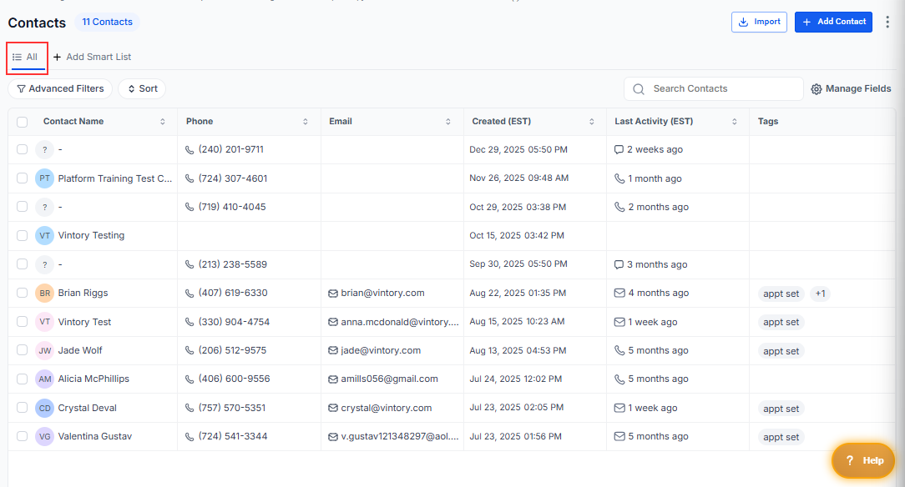Open the Sort dropdown
905x487 pixels.
coord(142,89)
